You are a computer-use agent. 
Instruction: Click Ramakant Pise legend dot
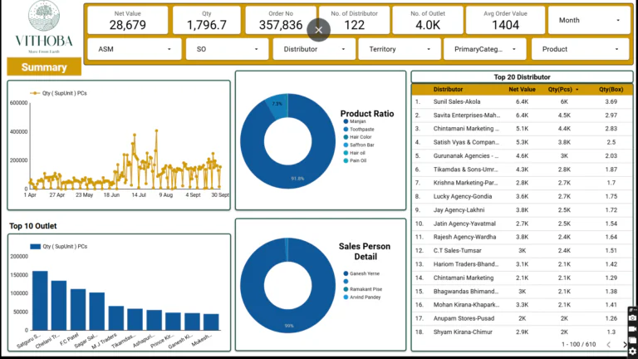click(x=346, y=289)
